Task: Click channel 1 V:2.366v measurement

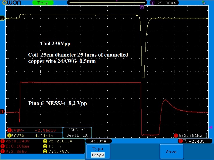Action: point(14,151)
